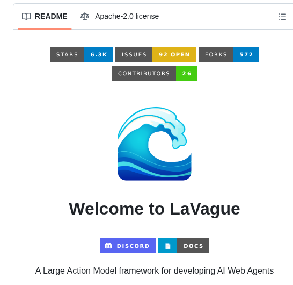Open the Issues 92 open badge

click(x=156, y=54)
